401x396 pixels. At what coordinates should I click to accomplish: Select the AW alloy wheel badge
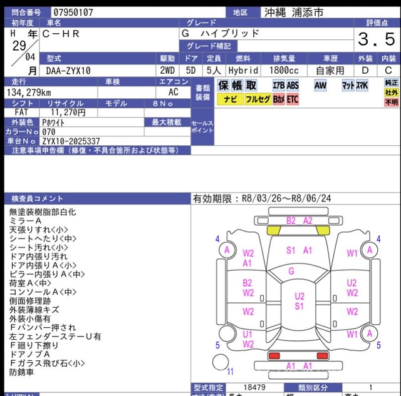tap(320, 85)
